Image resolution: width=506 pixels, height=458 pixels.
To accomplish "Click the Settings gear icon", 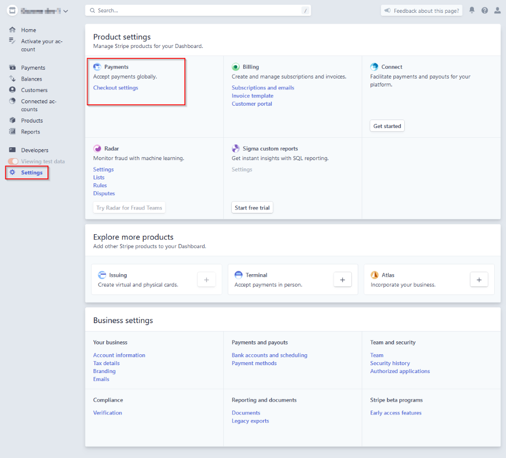I will tap(12, 172).
